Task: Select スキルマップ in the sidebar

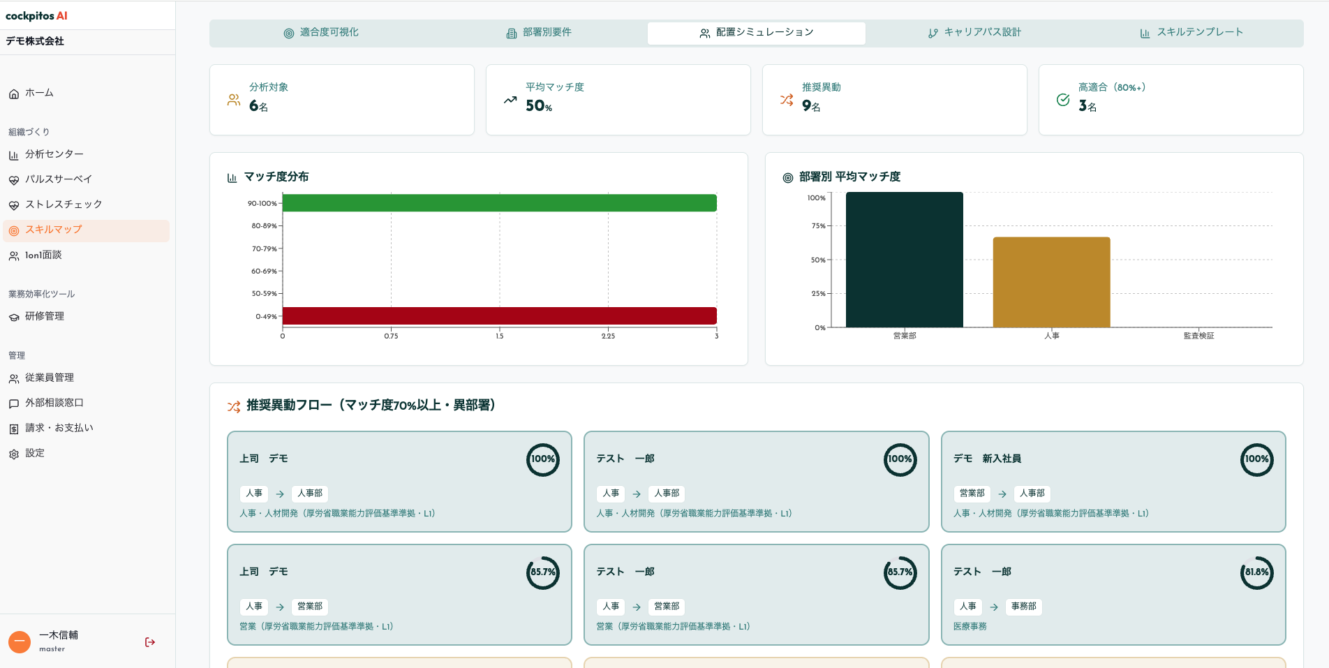Action: point(87,231)
